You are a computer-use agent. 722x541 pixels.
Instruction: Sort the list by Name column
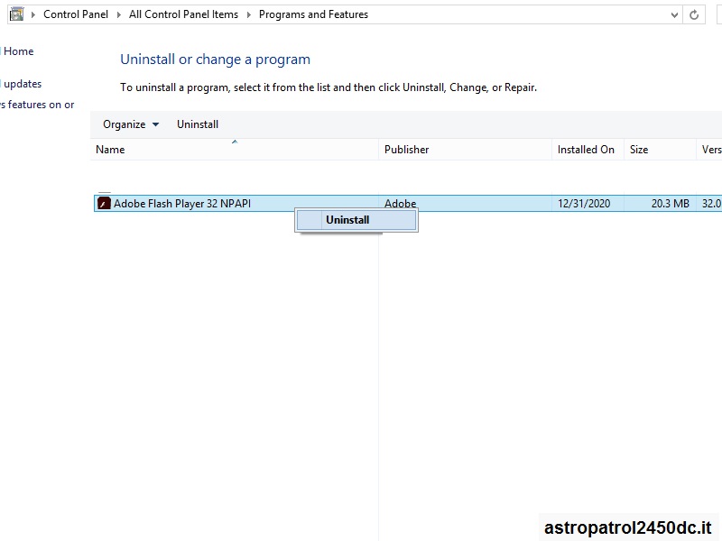235,150
